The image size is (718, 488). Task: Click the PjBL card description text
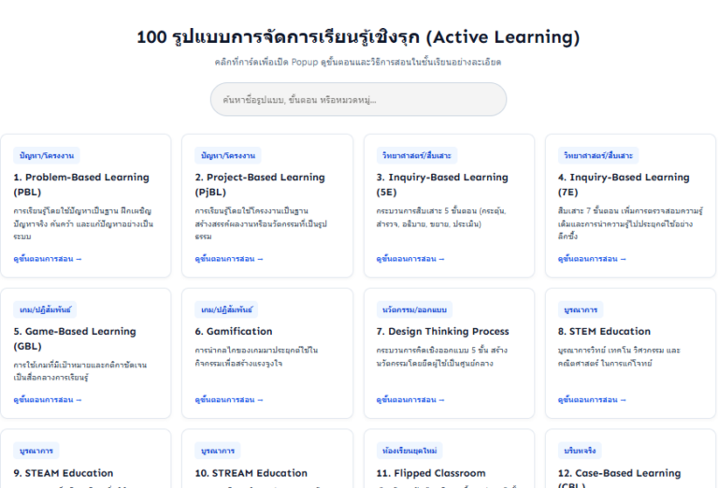[x=261, y=223]
